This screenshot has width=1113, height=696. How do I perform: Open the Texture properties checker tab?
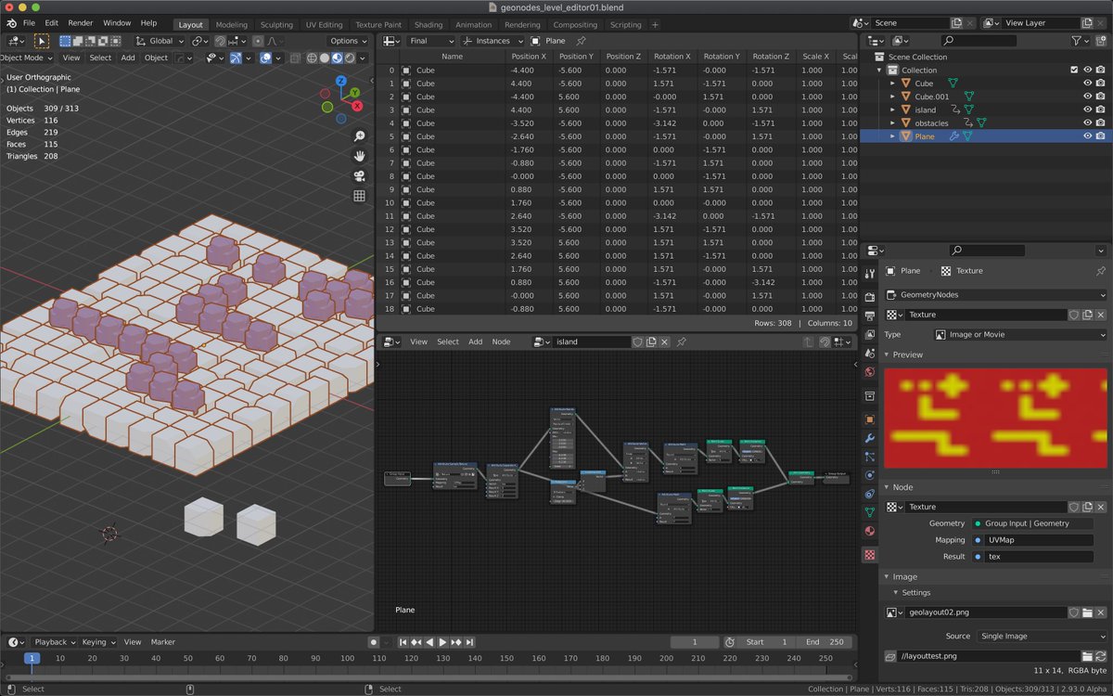(x=869, y=555)
